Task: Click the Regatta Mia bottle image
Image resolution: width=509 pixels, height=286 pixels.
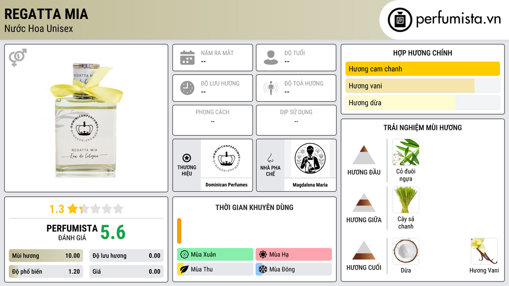Action: tap(86, 120)
